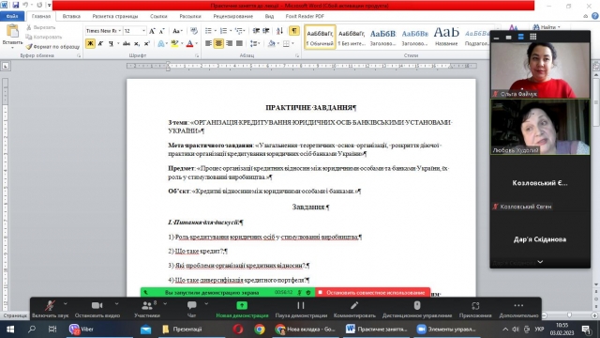600x338 pixels.
Task: Open the font size dropdown showing 12
Action: (143, 31)
